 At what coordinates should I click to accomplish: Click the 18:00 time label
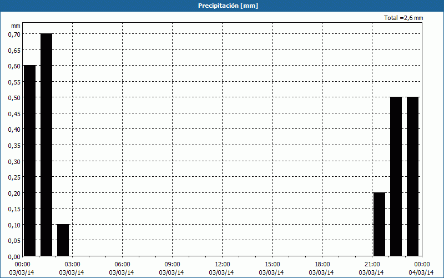tap(322, 265)
